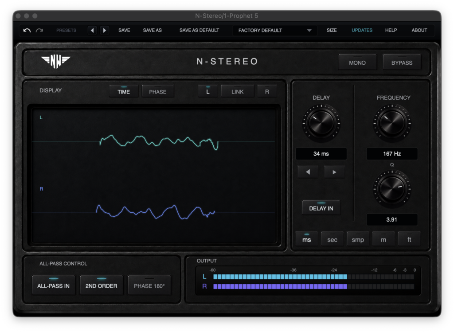Click the Frequency knob
This screenshot has width=454, height=332.
[x=392, y=123]
